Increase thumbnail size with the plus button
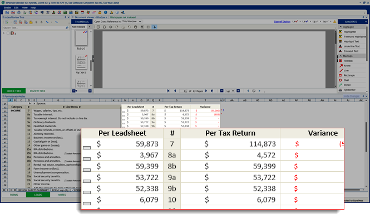This screenshot has width=370, height=222. [x=90, y=91]
